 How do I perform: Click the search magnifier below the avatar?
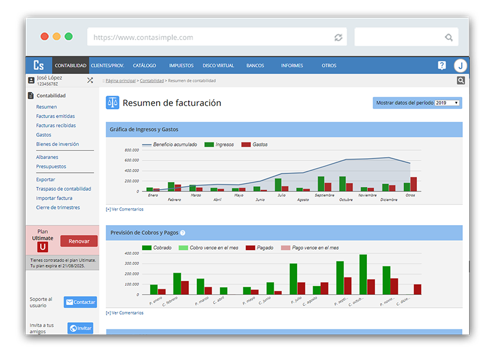click(461, 81)
